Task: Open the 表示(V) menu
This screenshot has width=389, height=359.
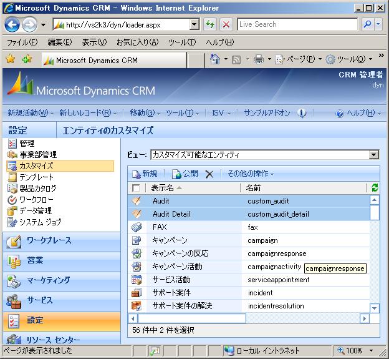Action: 94,42
